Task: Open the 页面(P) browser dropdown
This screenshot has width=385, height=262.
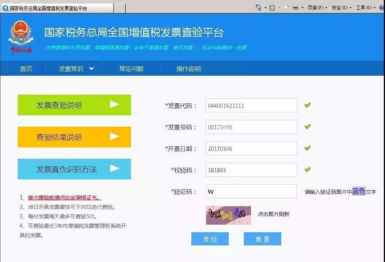Action: coord(316,7)
